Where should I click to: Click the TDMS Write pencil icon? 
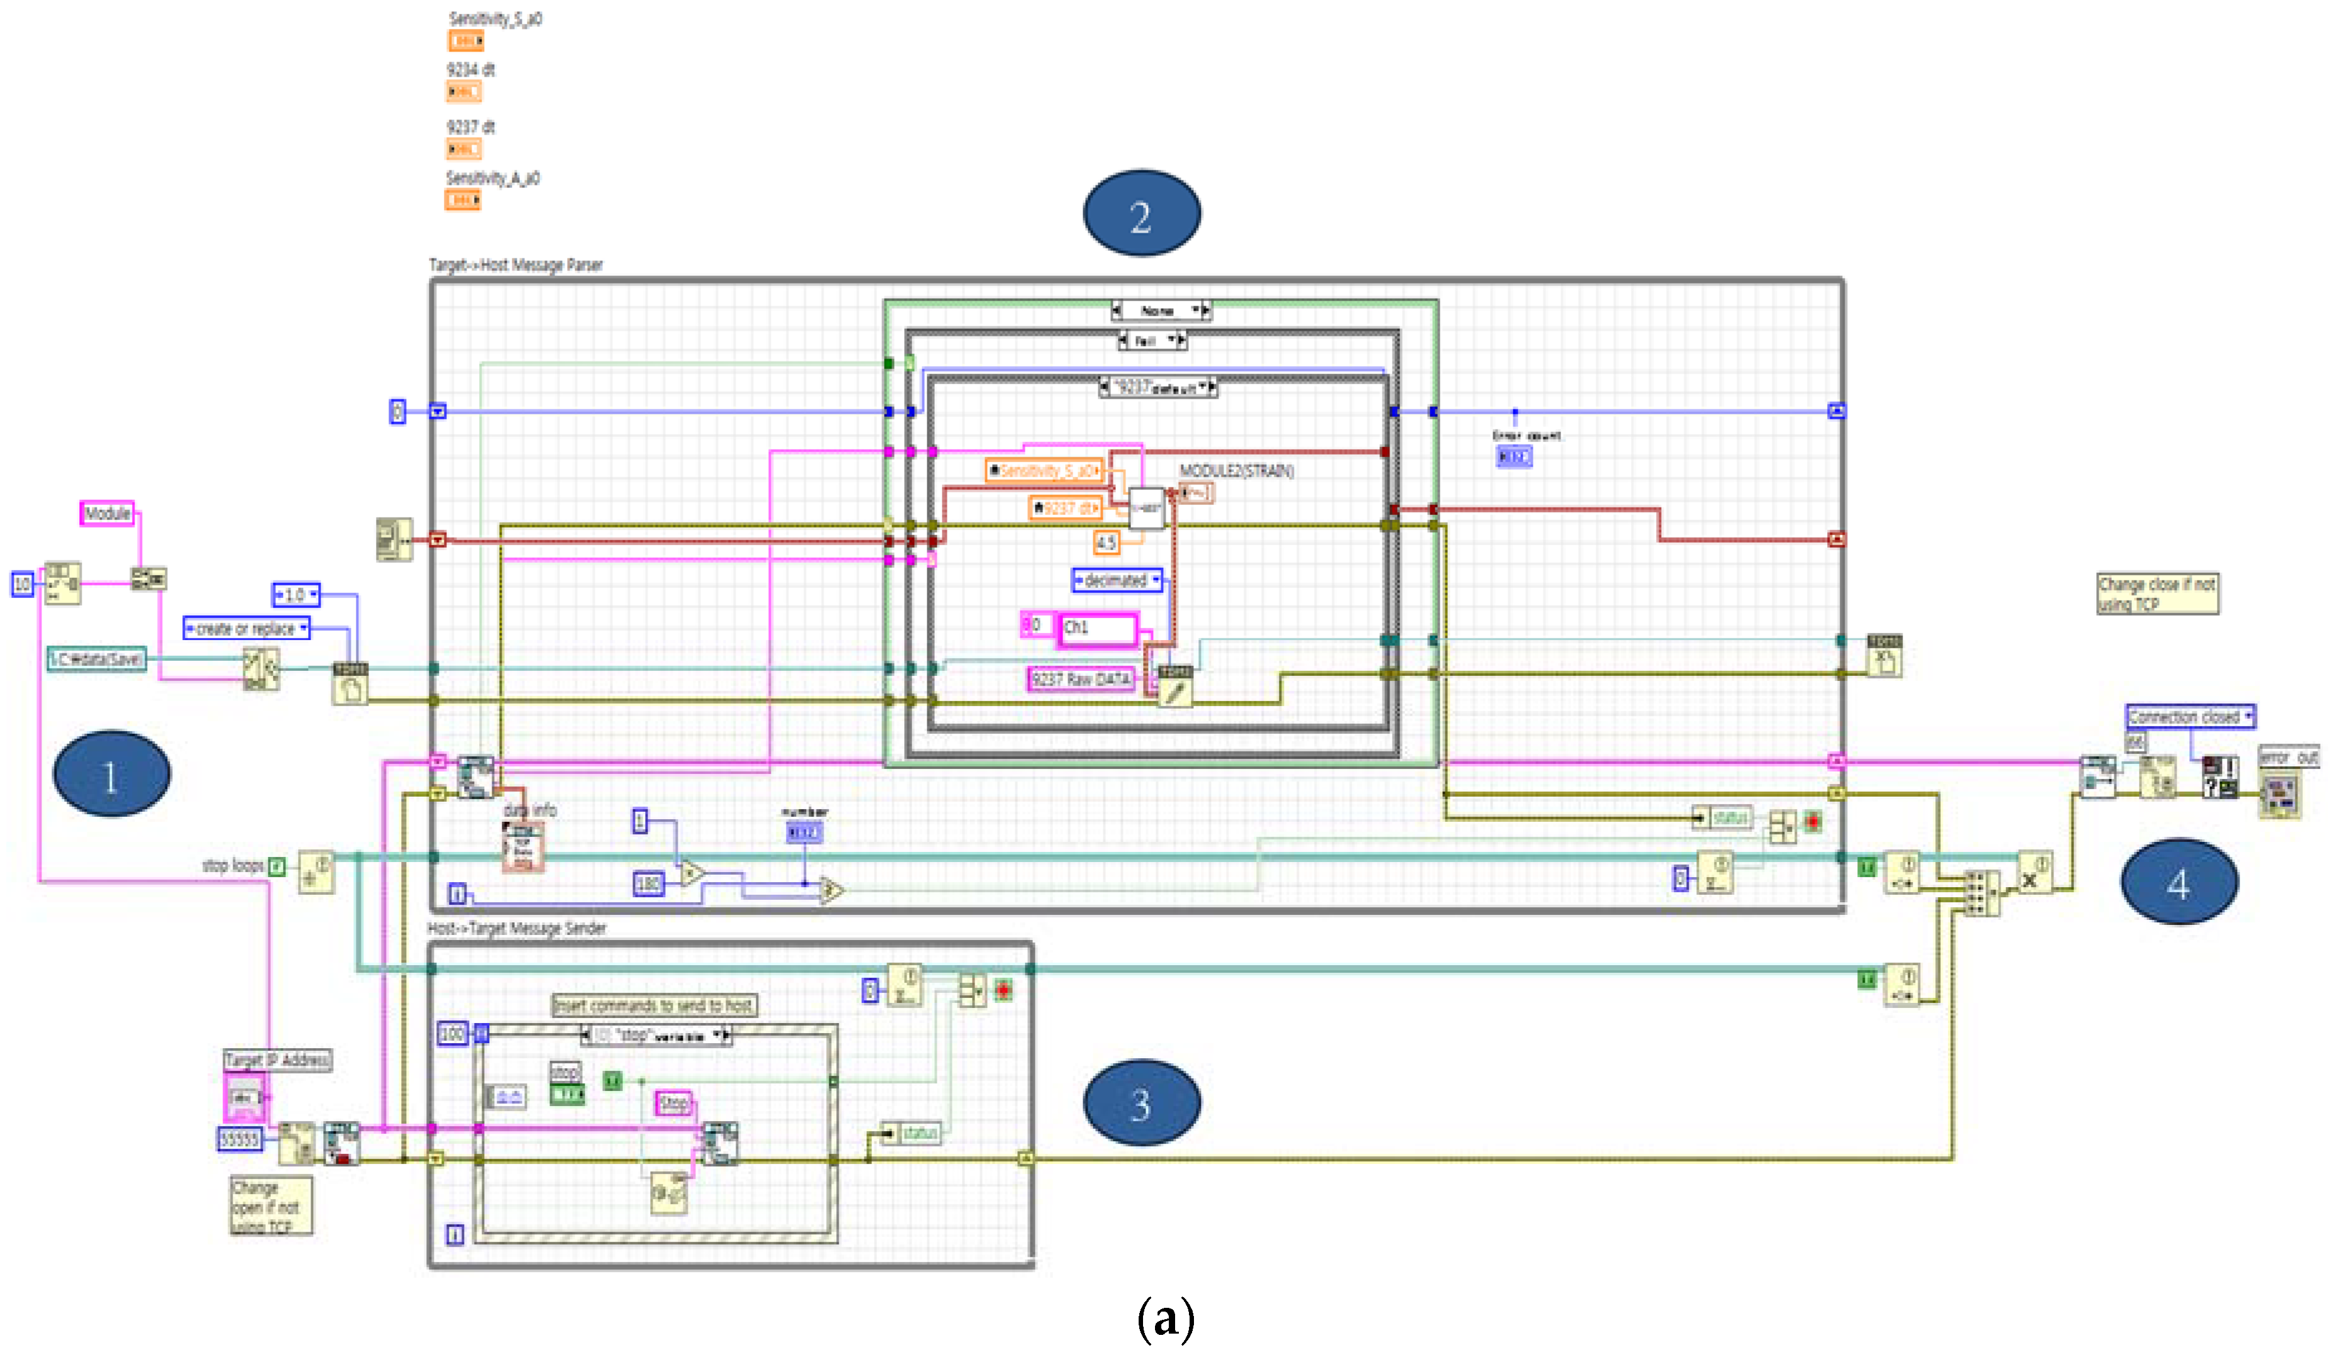coord(1175,687)
